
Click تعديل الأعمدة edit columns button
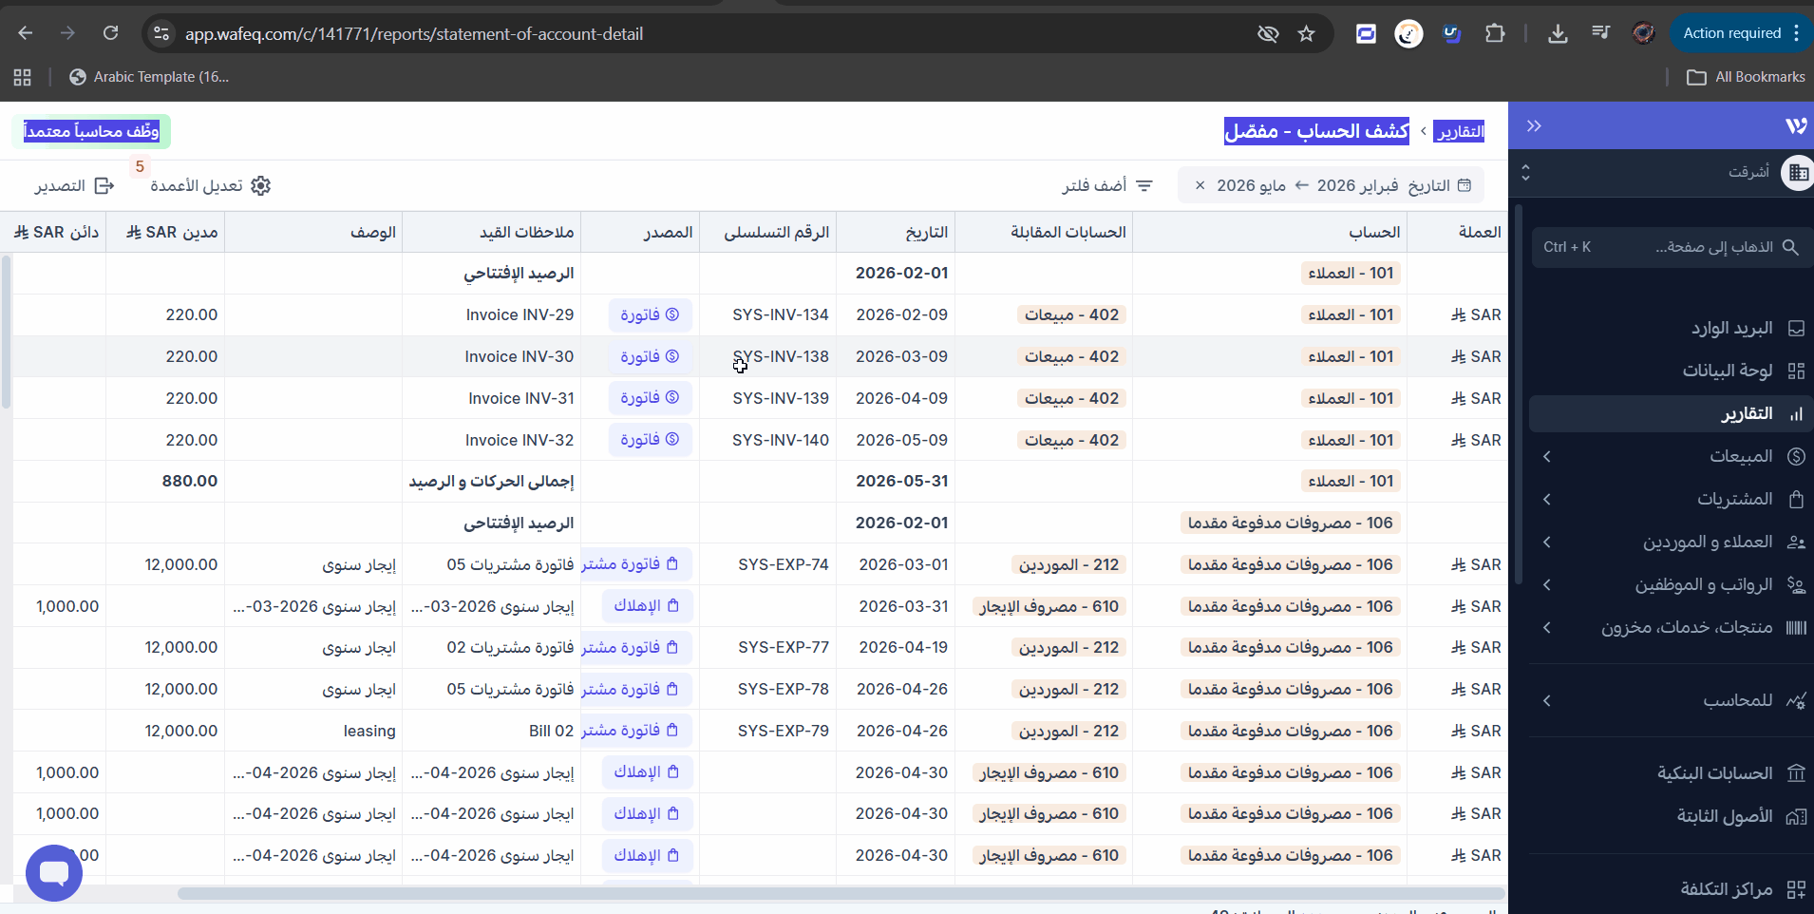click(x=211, y=185)
